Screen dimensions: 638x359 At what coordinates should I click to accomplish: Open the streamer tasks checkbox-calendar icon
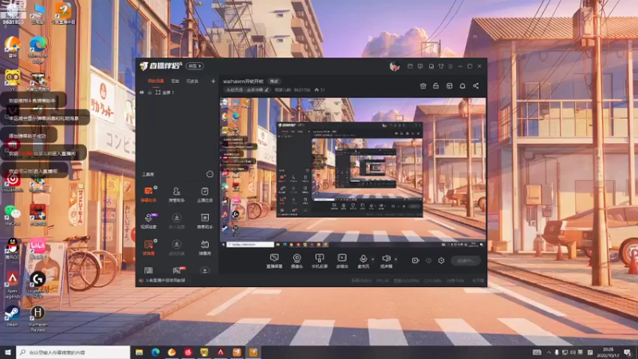tap(205, 194)
